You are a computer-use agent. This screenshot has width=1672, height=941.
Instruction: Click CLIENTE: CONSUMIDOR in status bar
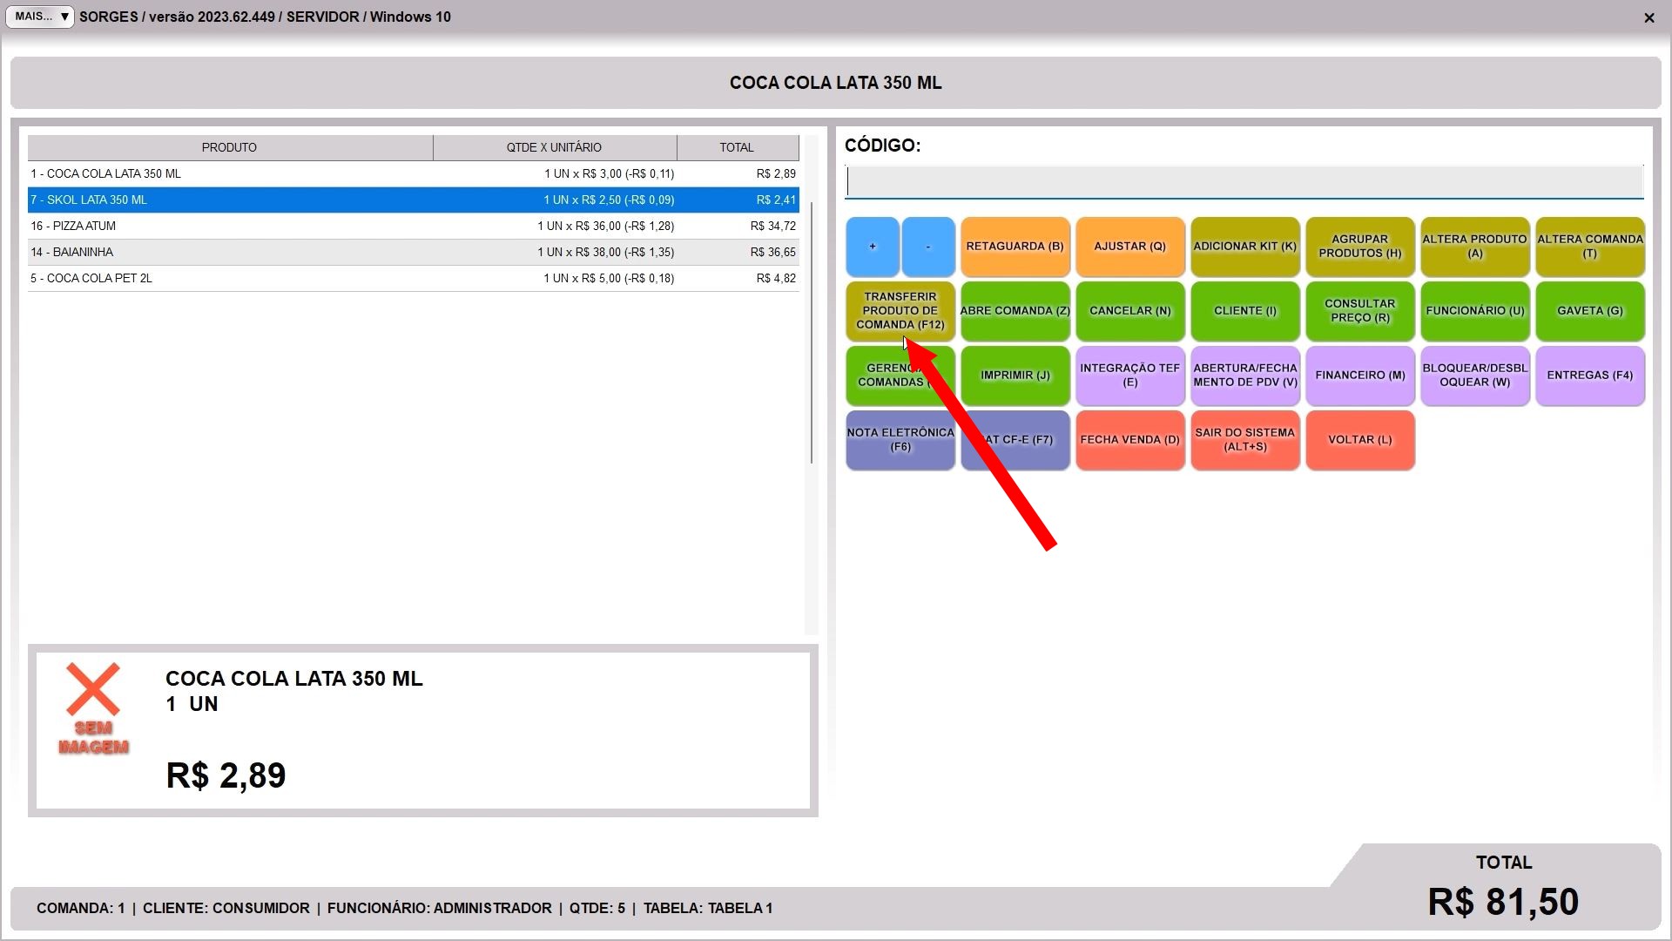[226, 908]
